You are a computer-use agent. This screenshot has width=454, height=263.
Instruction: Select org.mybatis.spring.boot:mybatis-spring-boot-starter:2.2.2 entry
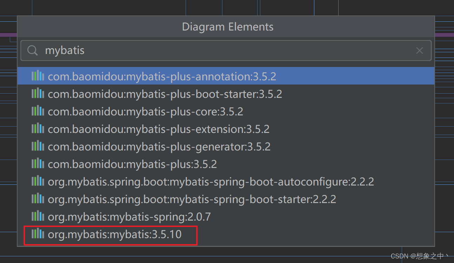point(226,199)
